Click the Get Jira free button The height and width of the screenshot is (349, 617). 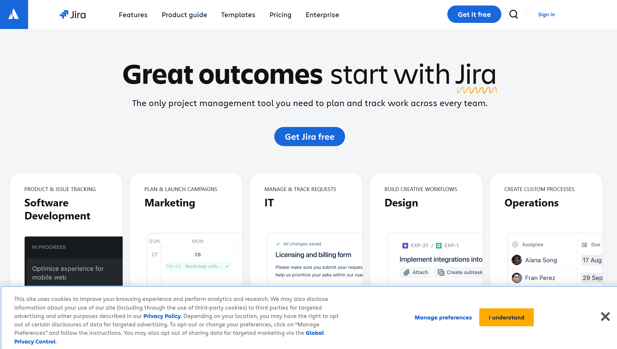[309, 136]
